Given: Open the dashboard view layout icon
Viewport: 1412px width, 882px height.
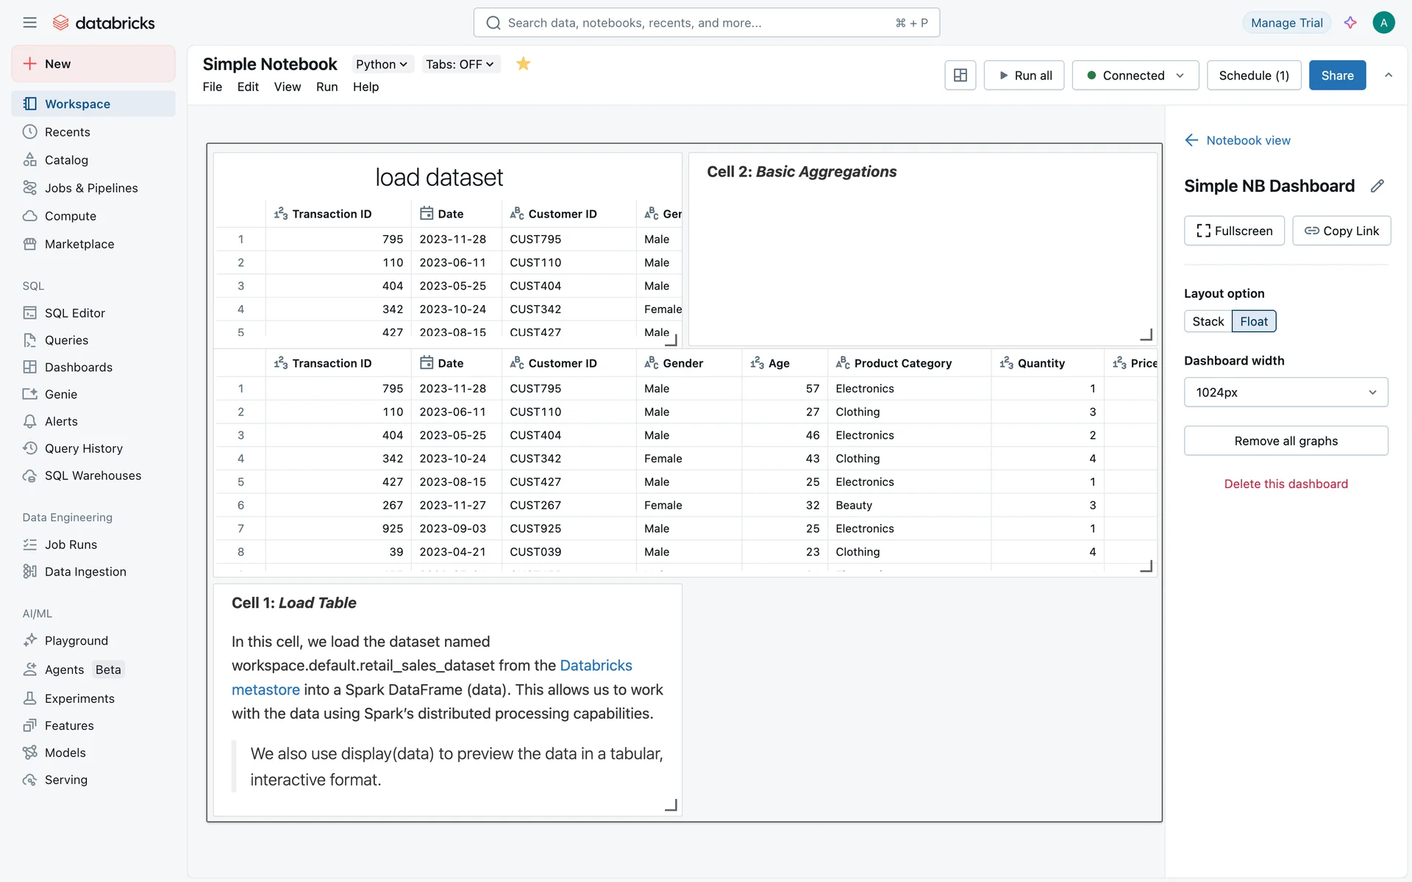Looking at the screenshot, I should tap(960, 76).
